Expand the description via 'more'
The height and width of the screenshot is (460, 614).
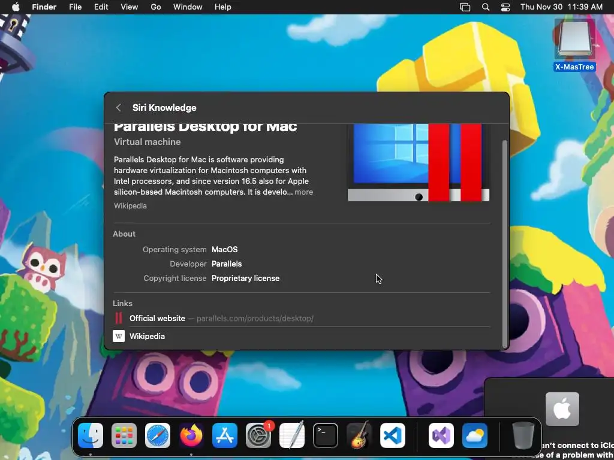click(x=303, y=192)
